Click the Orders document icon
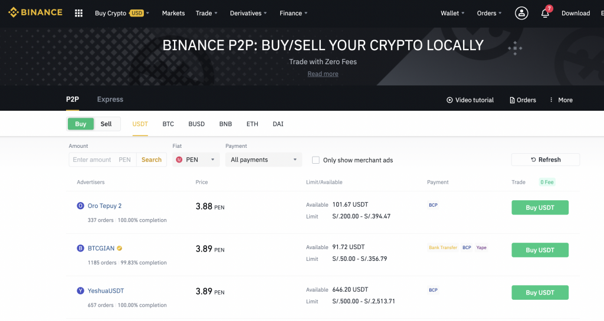Screen dimensions: 604x321 click(512, 100)
